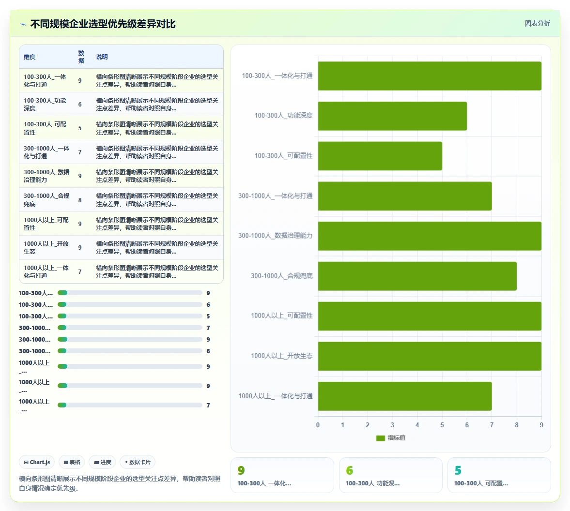
Task: Click the 1000人以上_一体化与打通 chart bar
Action: tap(404, 396)
